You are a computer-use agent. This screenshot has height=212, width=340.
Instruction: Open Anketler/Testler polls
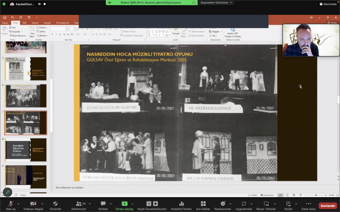click(x=181, y=206)
